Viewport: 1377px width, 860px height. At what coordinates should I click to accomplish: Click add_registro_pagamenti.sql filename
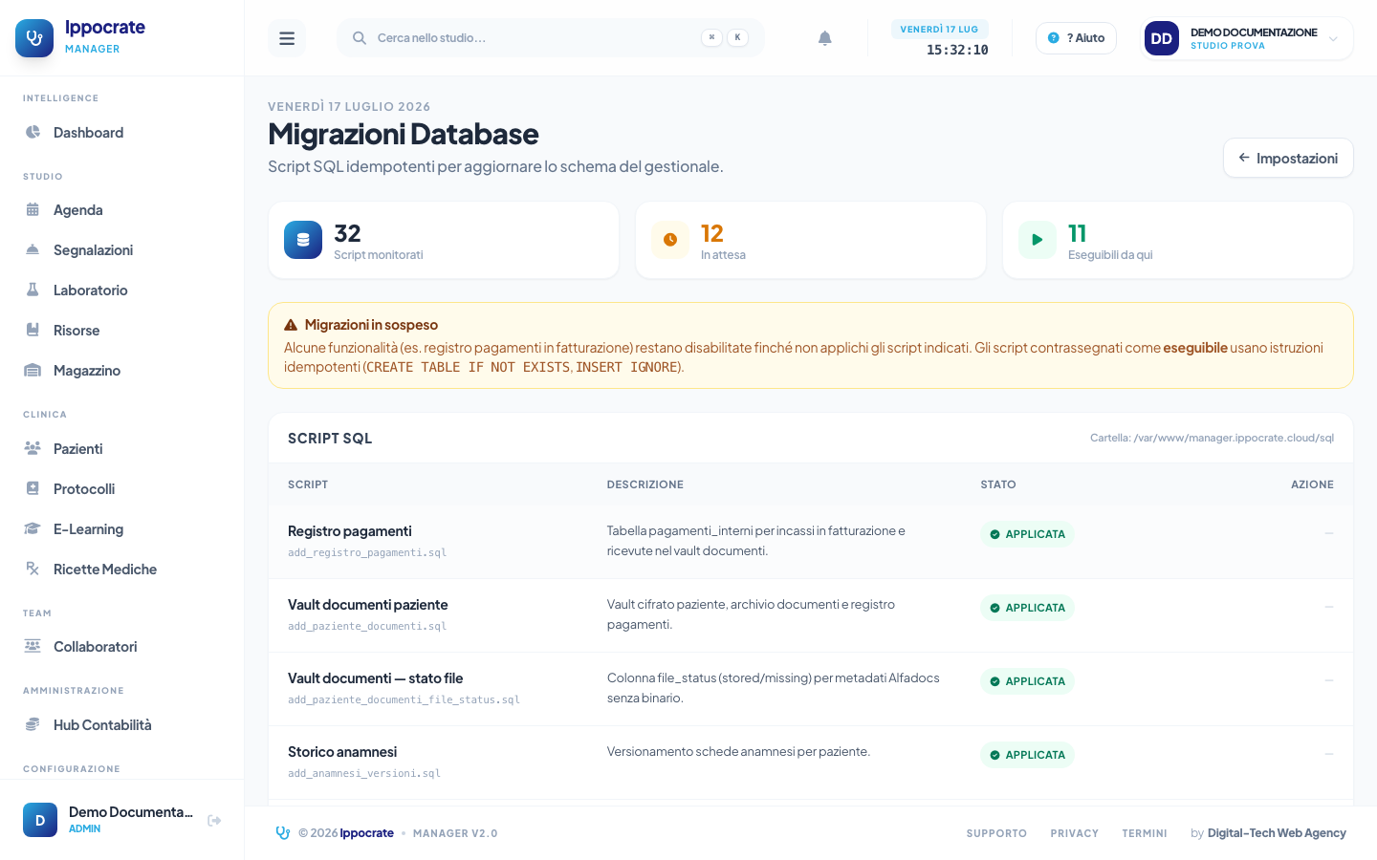[x=367, y=552]
